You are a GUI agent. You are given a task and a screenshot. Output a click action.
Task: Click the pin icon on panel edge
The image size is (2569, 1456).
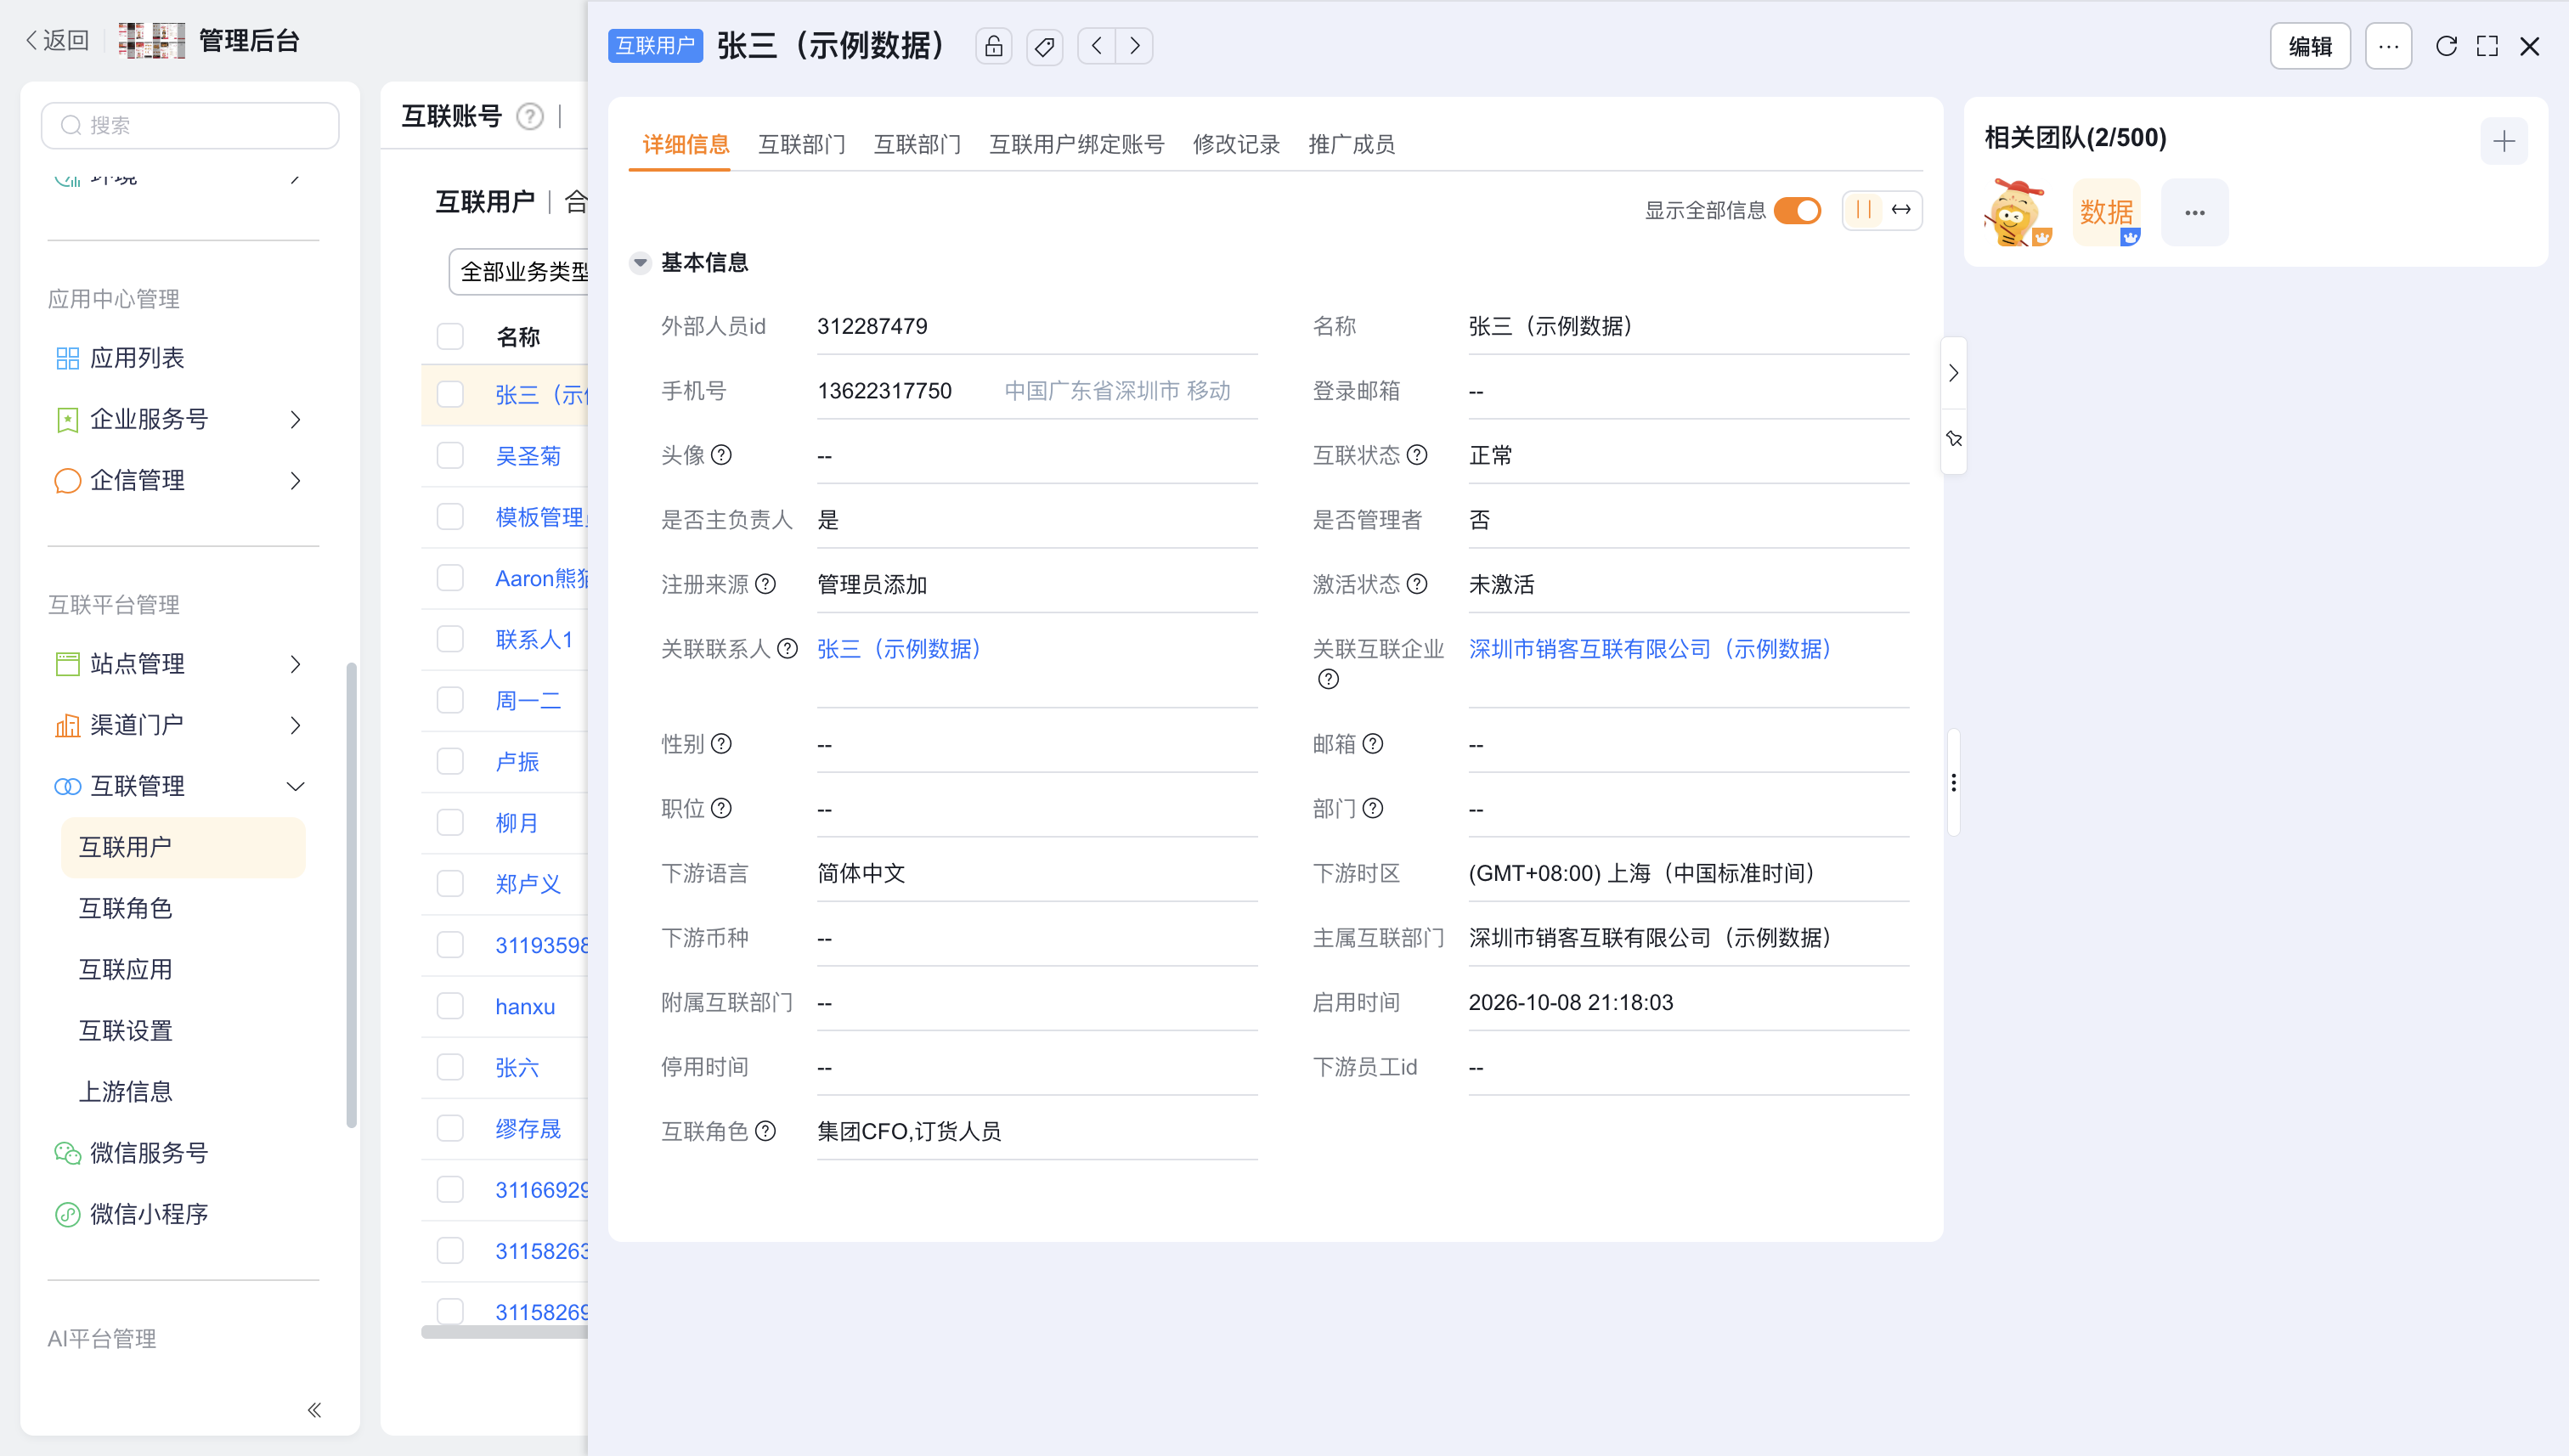[1954, 439]
